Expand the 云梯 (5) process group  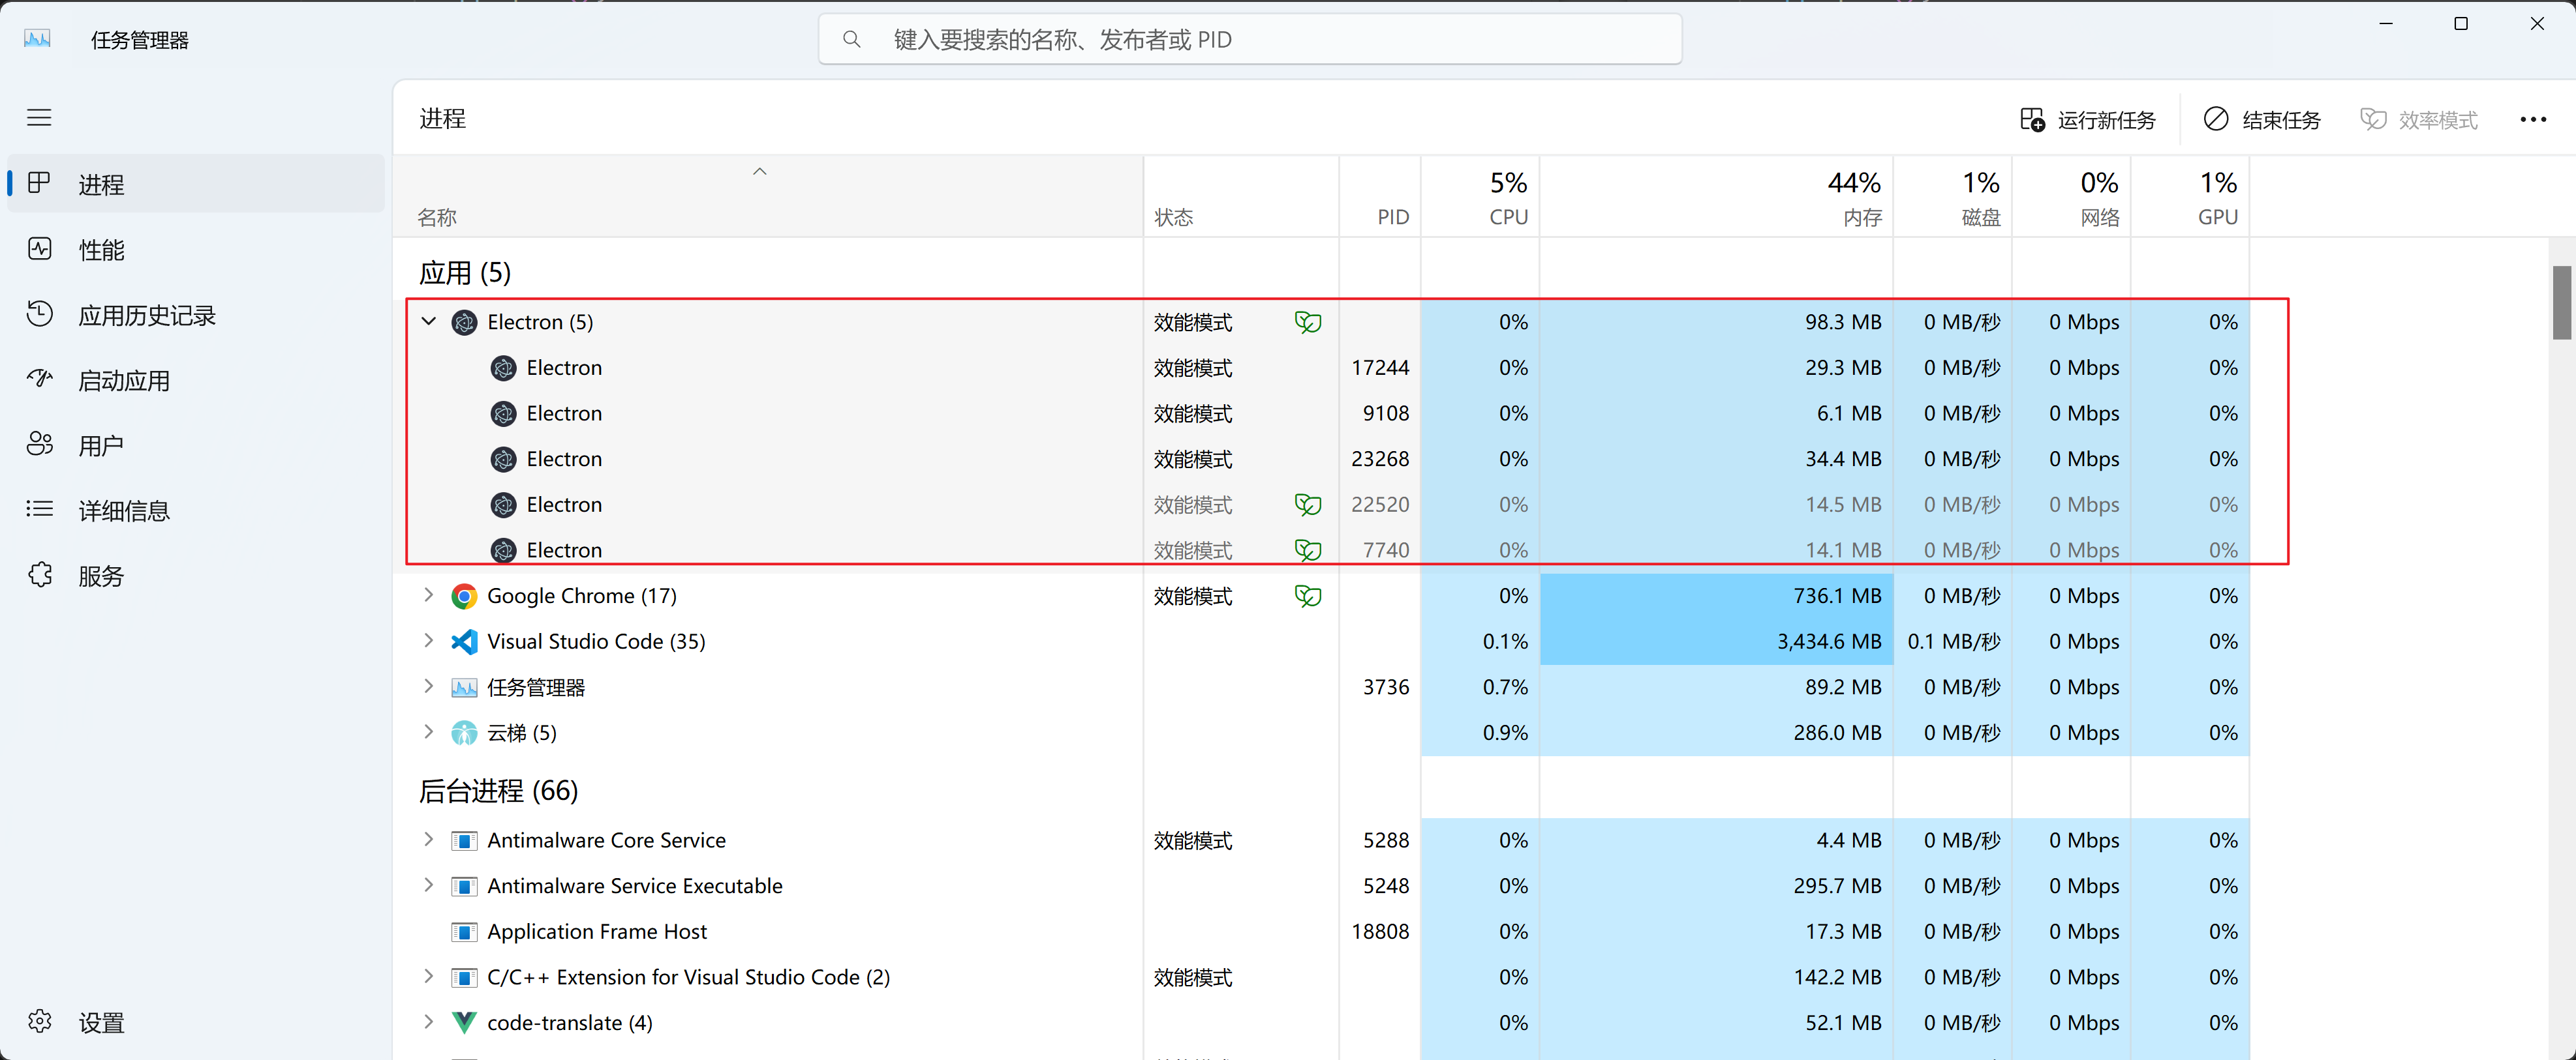tap(429, 732)
